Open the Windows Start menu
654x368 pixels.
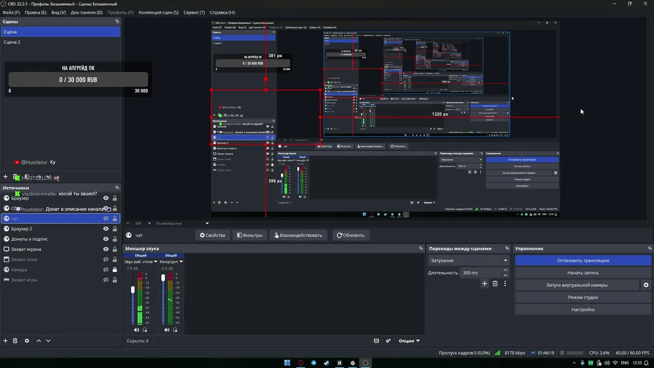click(x=287, y=363)
